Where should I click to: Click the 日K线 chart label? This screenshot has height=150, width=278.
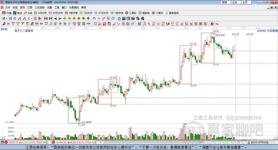(4, 29)
